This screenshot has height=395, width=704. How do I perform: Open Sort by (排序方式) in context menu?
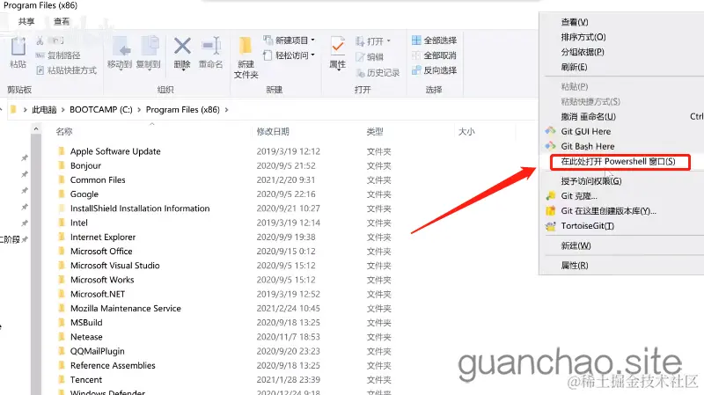click(x=583, y=37)
